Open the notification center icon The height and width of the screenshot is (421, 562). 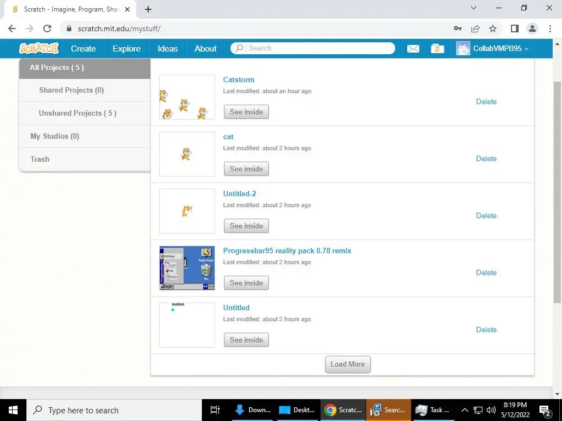tap(545, 410)
